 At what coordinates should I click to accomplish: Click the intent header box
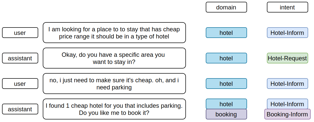tap(287, 7)
